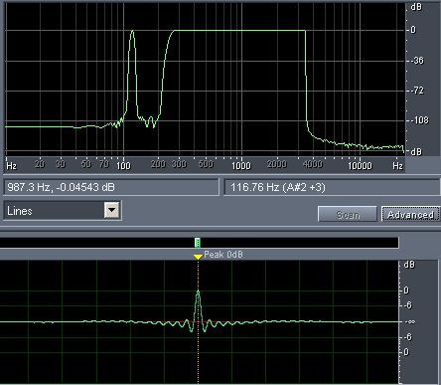The image size is (441, 385).
Task: Click the -∞ label on the waveform scale
Action: tap(410, 321)
